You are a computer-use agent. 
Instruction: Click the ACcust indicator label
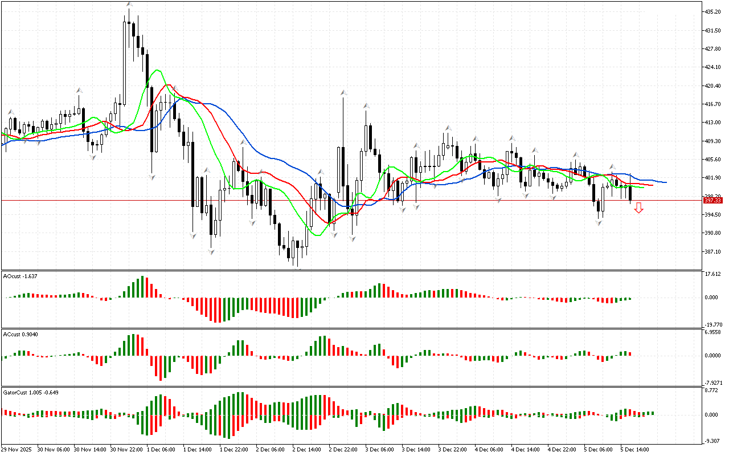click(21, 334)
